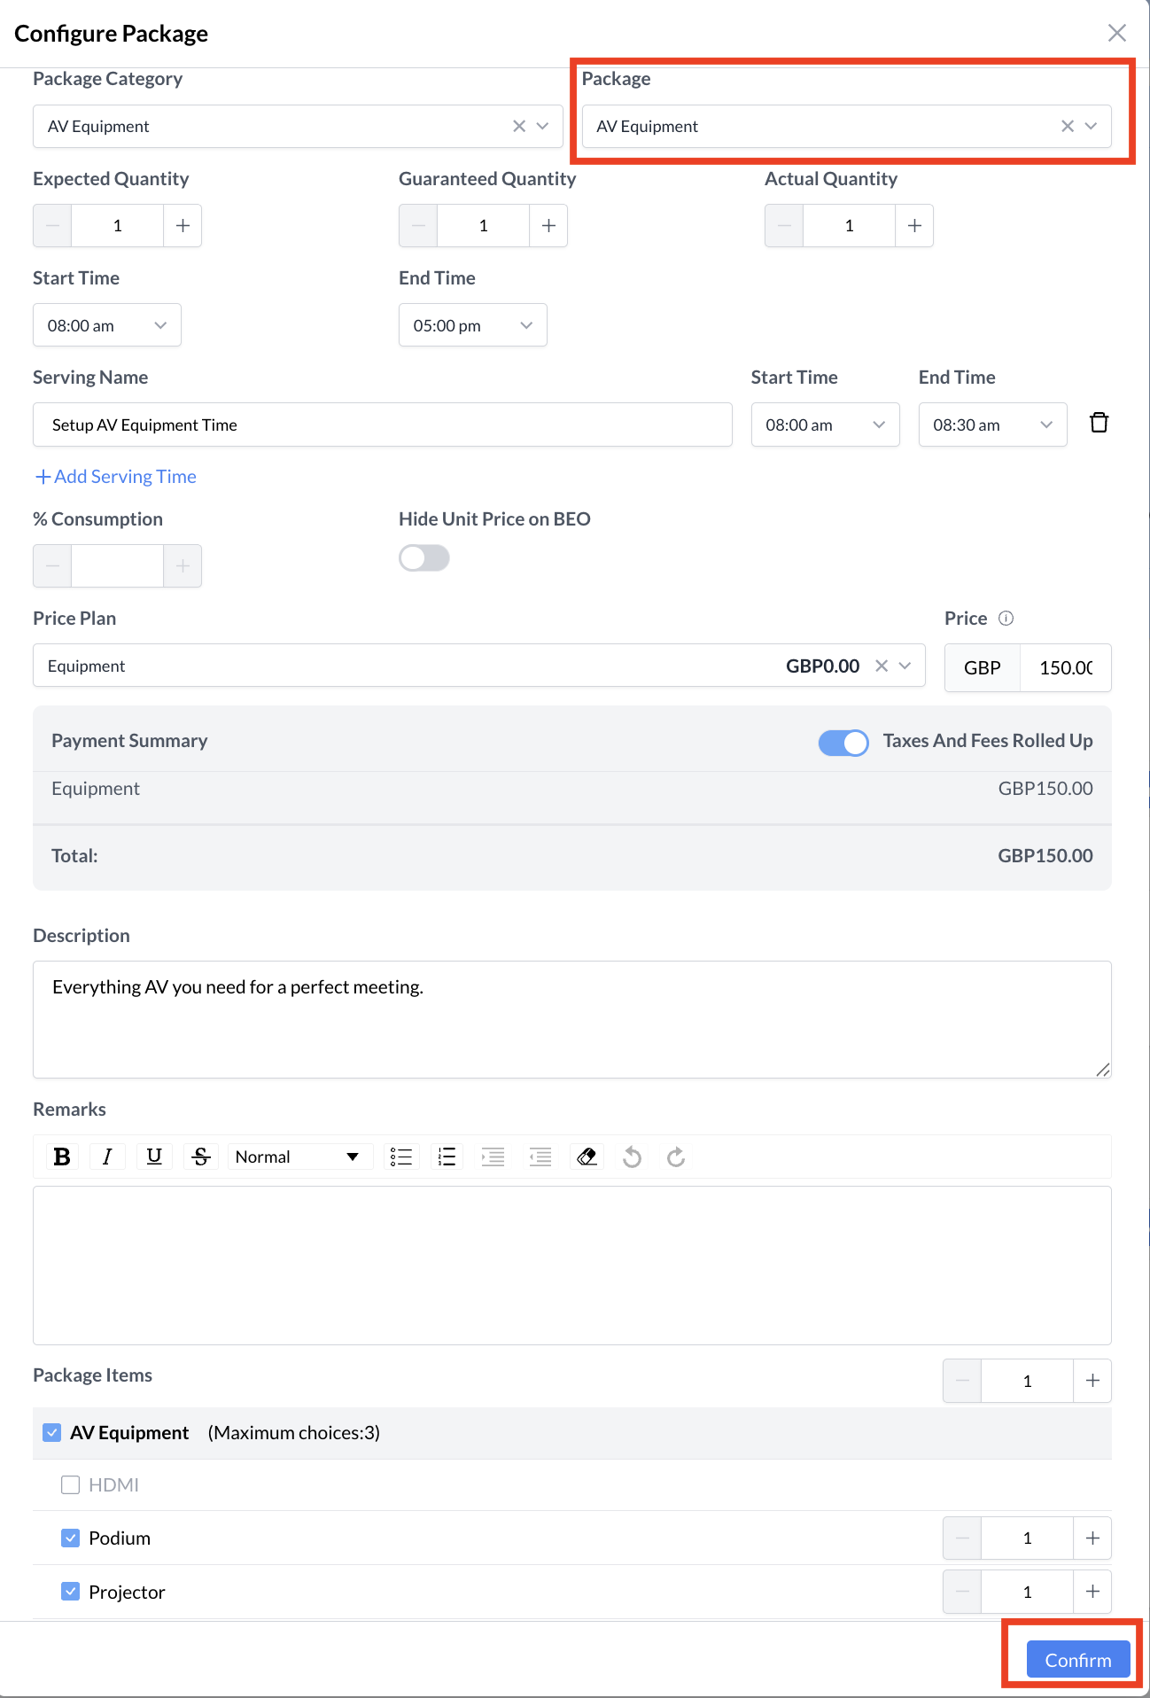Viewport: 1150px width, 1698px height.
Task: Decrease the Package Items quantity
Action: (962, 1381)
